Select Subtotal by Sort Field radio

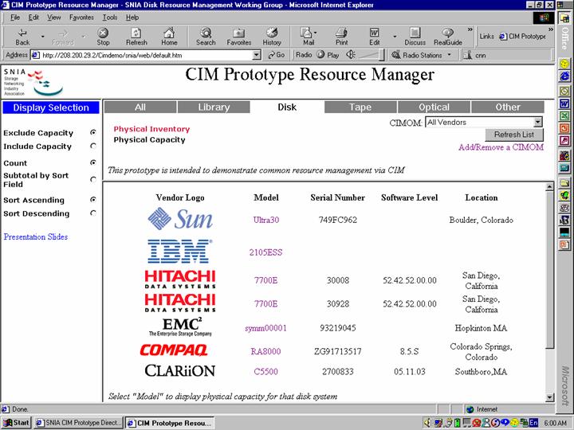93,179
